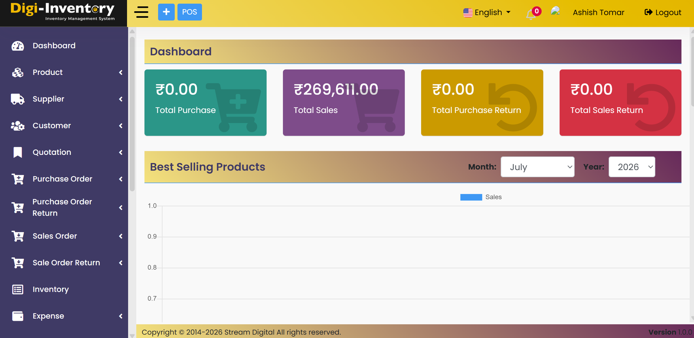
Task: Click undo icon on Total Purchase Return
Action: click(513, 107)
